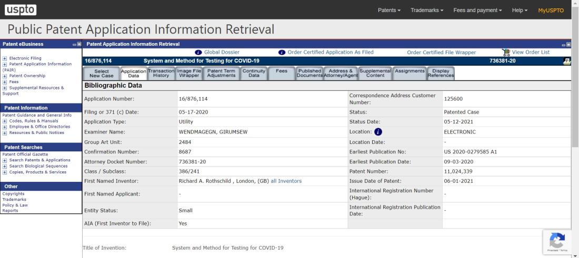Click the print icon on the application title bar

(567, 61)
